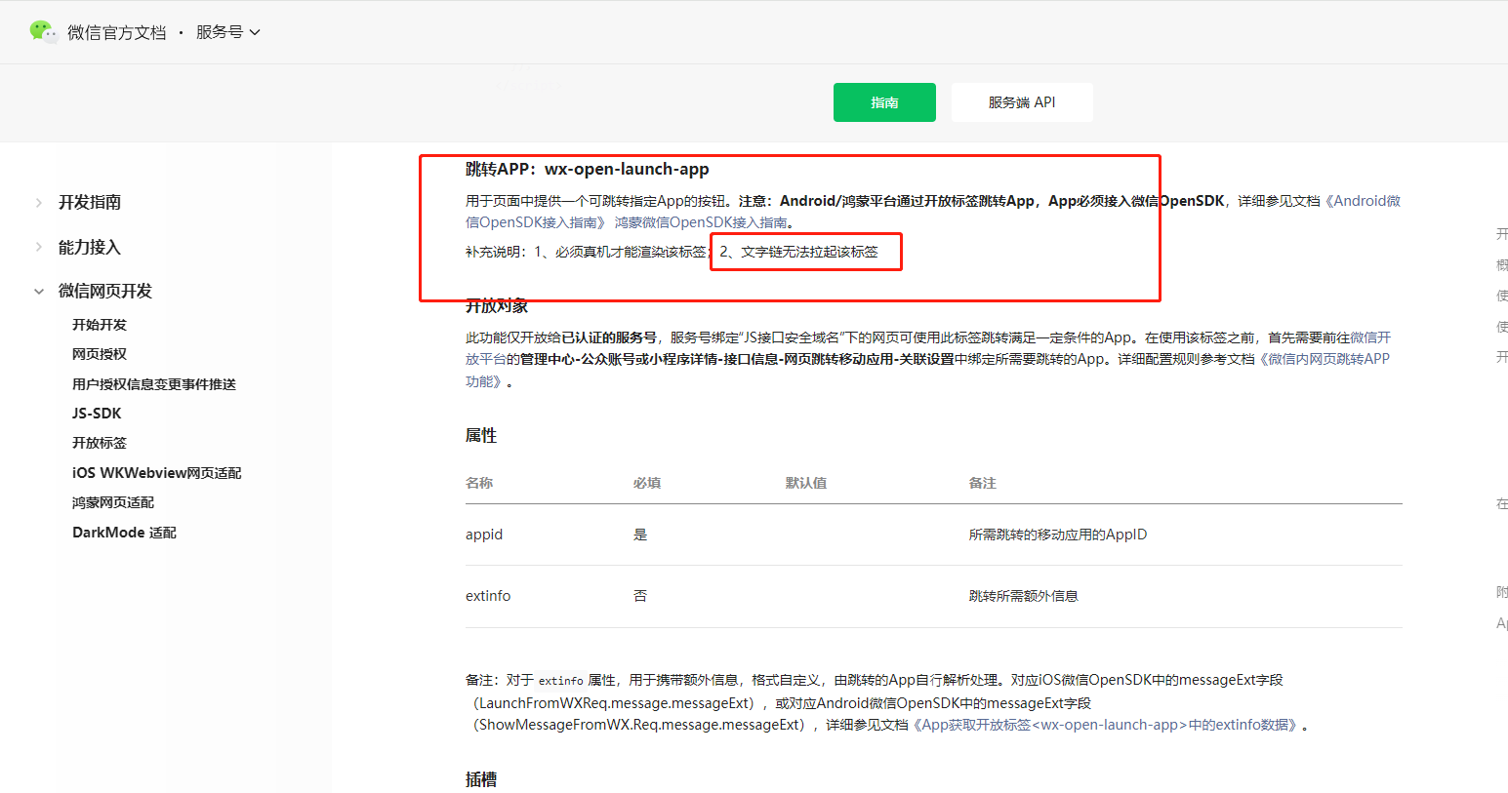Click the 跳转APP：wx-open-launch-app heading
The image size is (1508, 793).
(x=588, y=169)
